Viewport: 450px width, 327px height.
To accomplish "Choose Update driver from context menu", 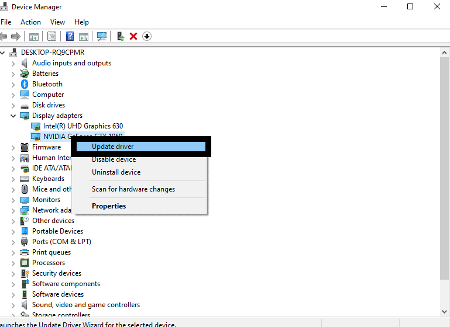I will coord(141,147).
